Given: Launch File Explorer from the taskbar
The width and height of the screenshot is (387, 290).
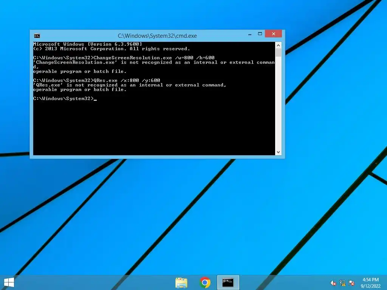Looking at the screenshot, I should (x=181, y=282).
